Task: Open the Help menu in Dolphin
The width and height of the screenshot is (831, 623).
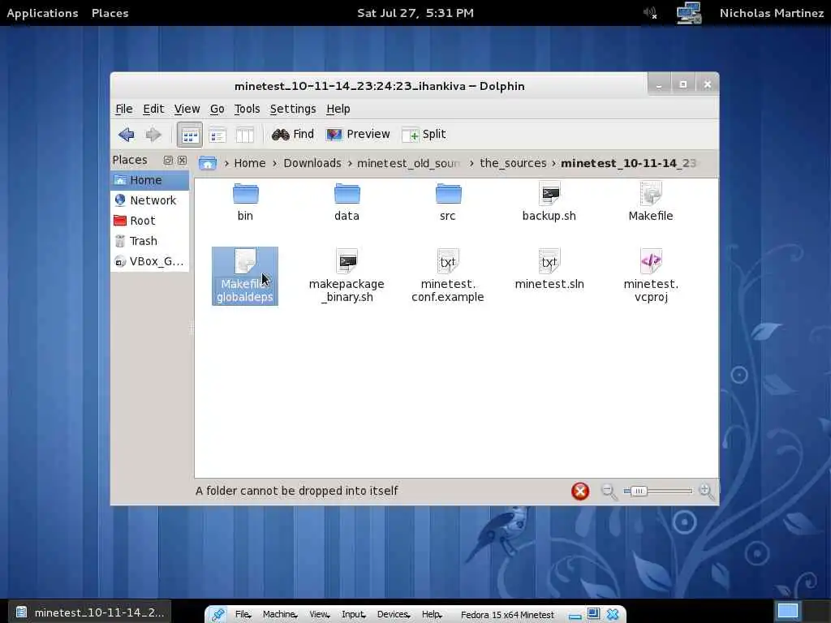Action: click(338, 110)
